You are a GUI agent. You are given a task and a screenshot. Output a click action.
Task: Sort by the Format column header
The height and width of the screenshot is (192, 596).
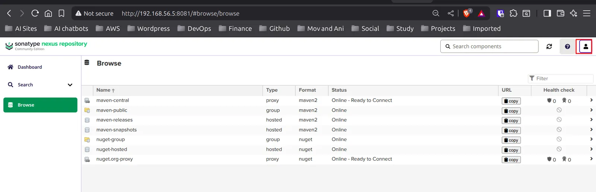click(x=312, y=90)
